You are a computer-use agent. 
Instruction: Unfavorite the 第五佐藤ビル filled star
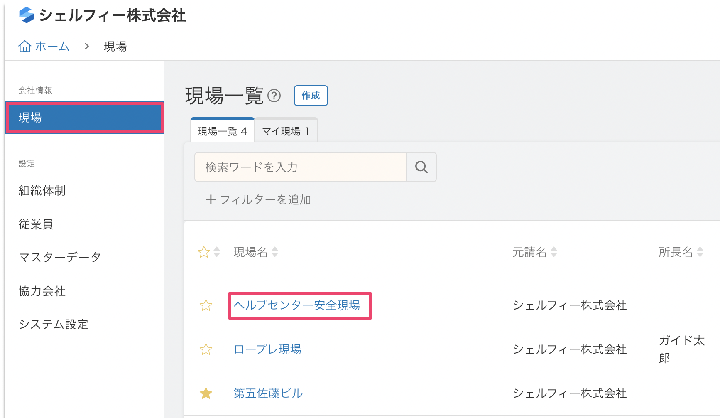coord(206,393)
